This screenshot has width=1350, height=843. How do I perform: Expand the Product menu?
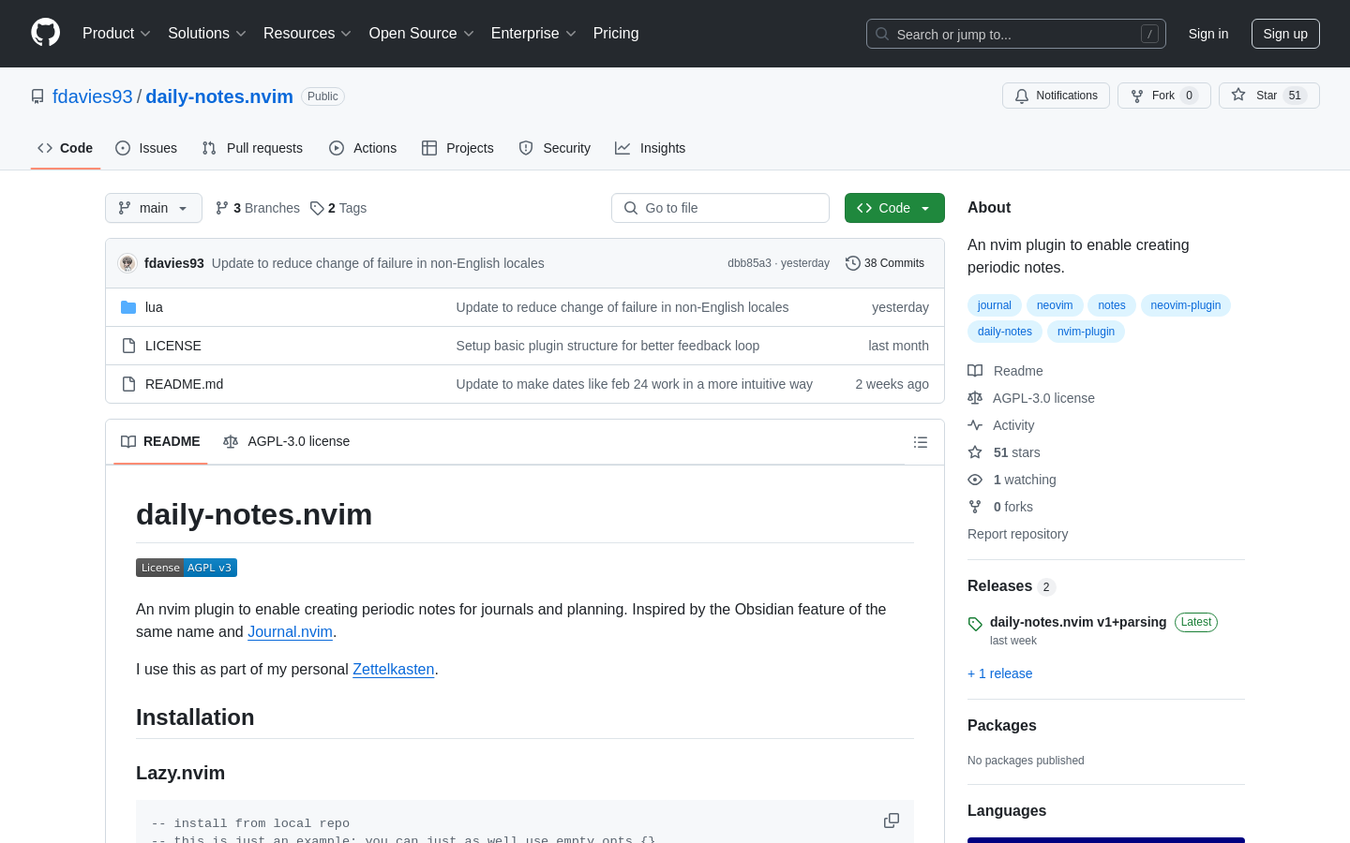tap(116, 34)
